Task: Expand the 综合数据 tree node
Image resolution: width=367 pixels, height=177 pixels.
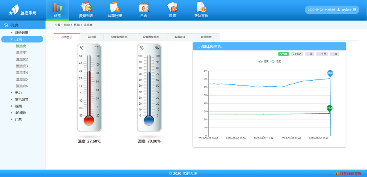Action: pyautogui.click(x=12, y=33)
